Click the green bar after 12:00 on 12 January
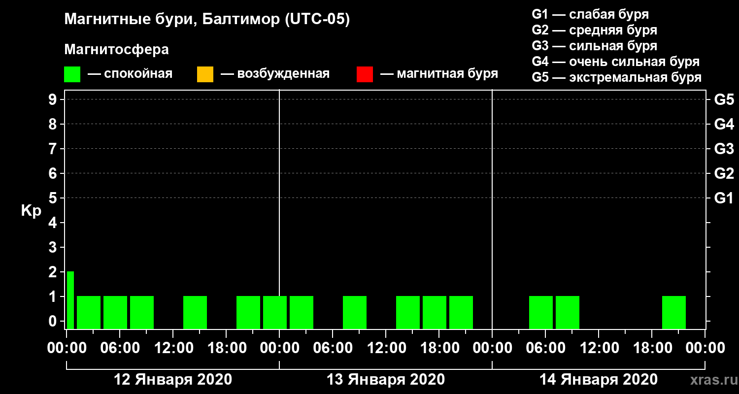739x394 pixels. point(195,312)
